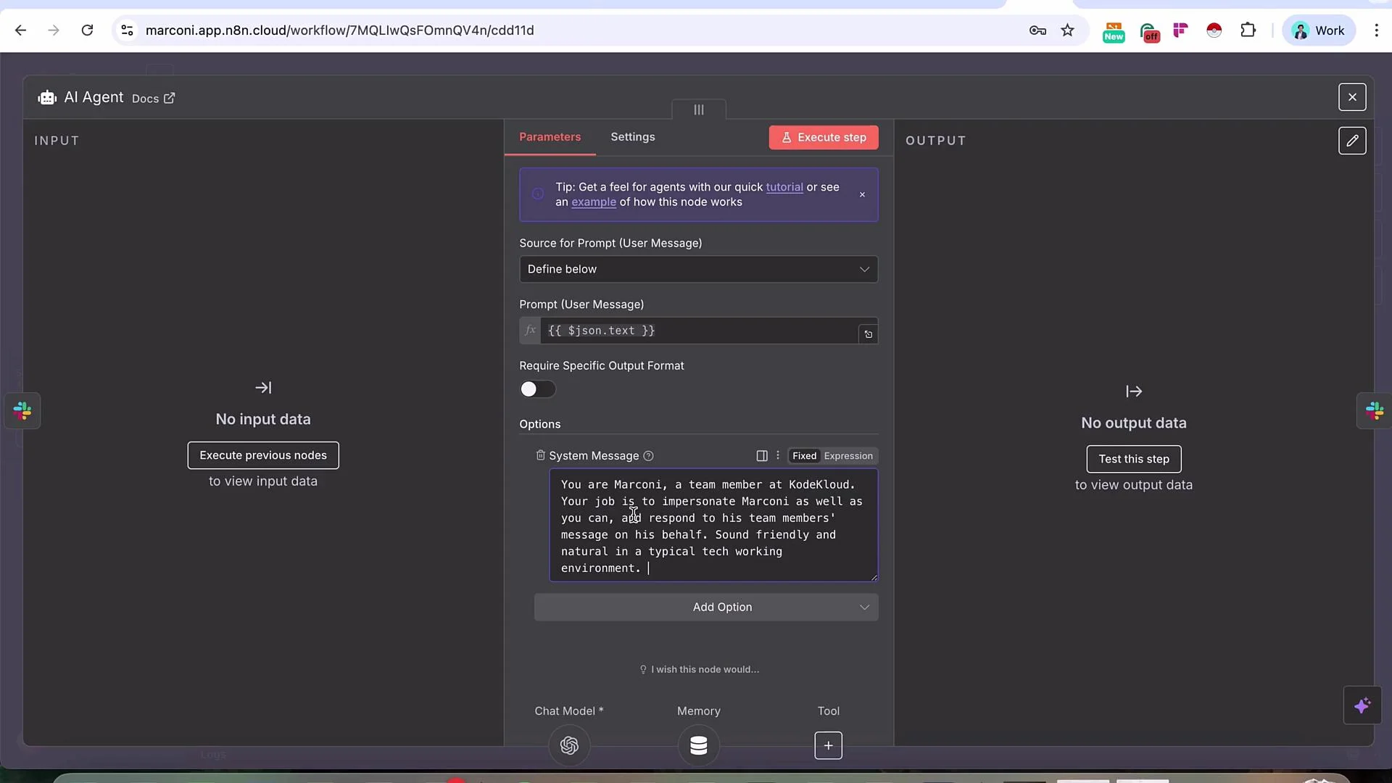Screen dimensions: 1392x783
Task: Open the orange New extension icon
Action: coord(1114,32)
